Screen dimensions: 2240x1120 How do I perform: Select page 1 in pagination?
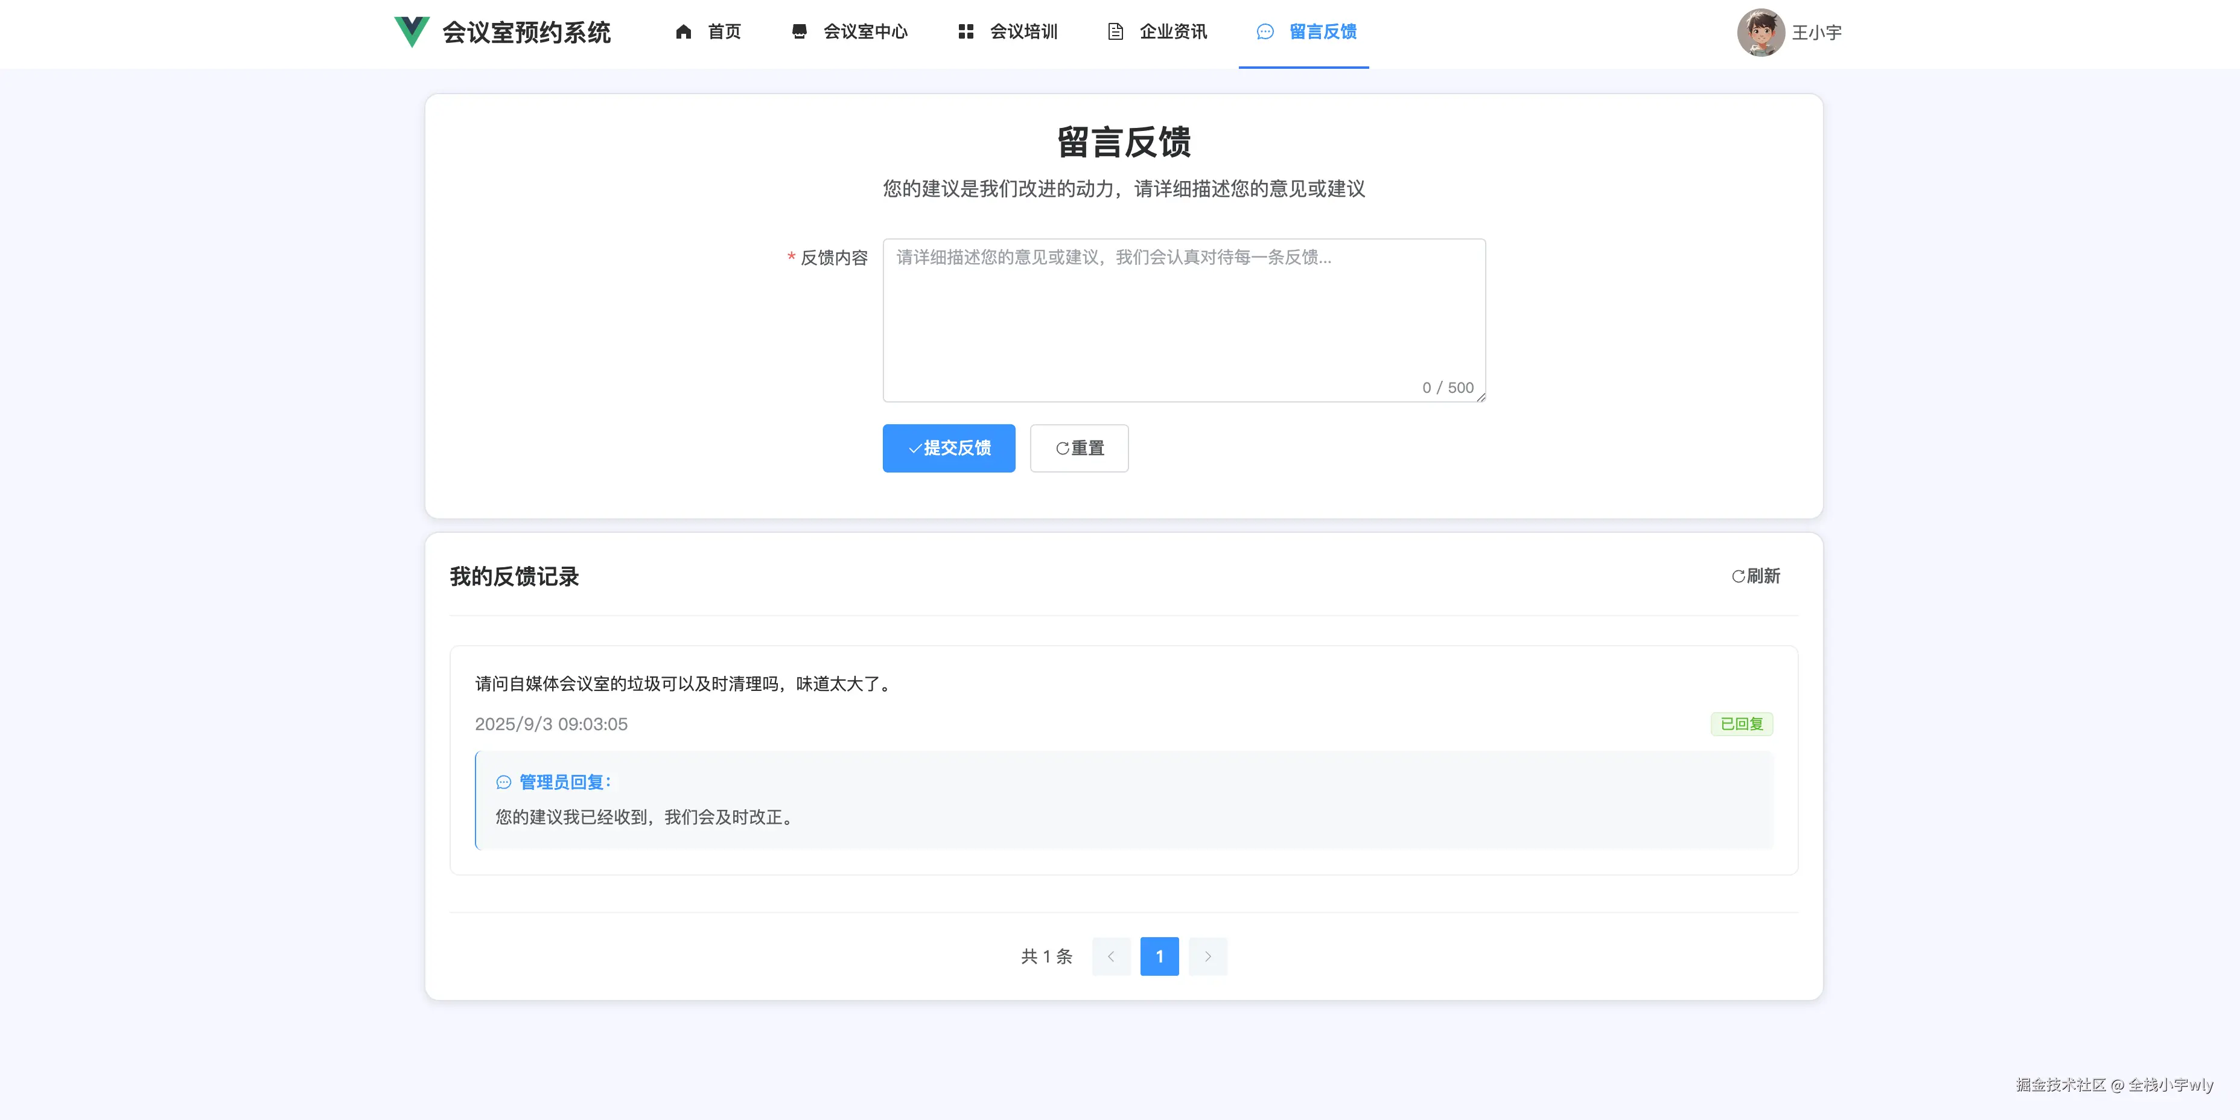pos(1159,956)
